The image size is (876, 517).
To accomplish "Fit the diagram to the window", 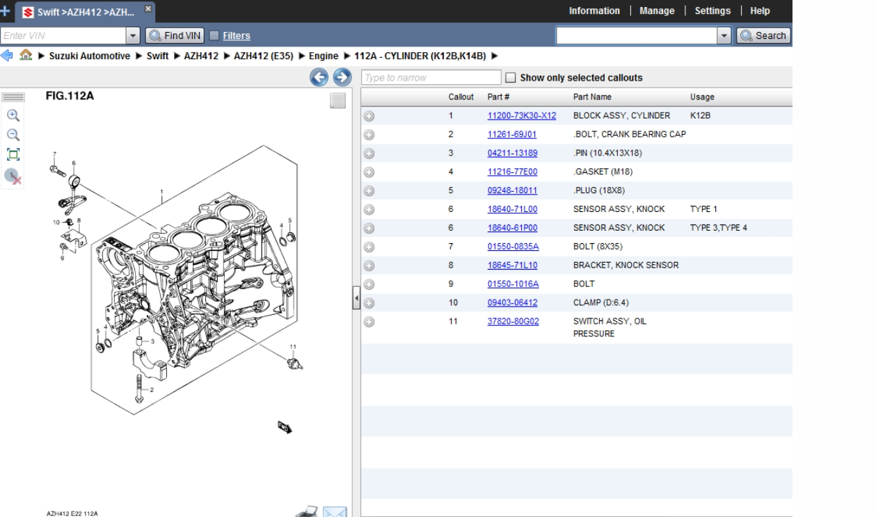I will (13, 154).
